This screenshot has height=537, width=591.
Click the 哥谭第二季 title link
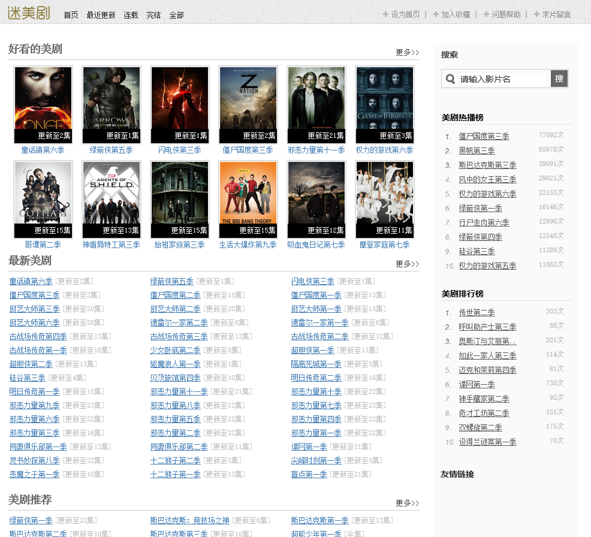tap(43, 245)
